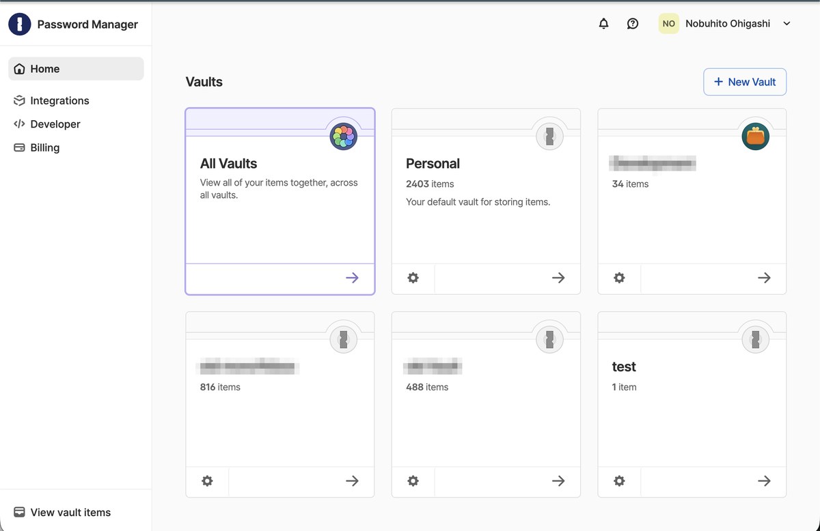The image size is (820, 531).
Task: Open Personal vault settings gear
Action: tap(413, 278)
